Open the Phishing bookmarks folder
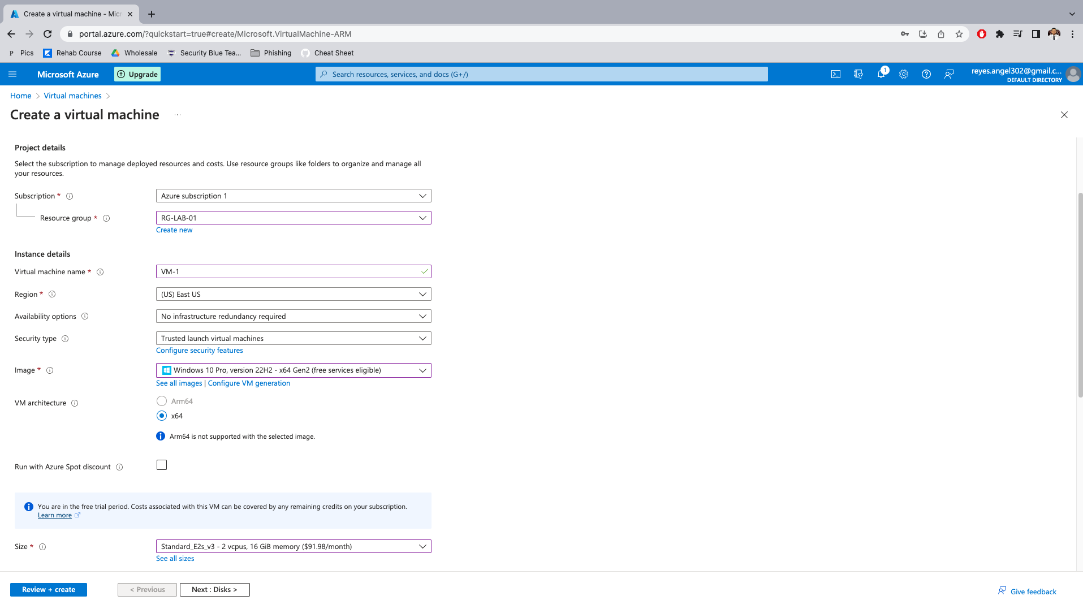1083x609 pixels. click(x=271, y=53)
